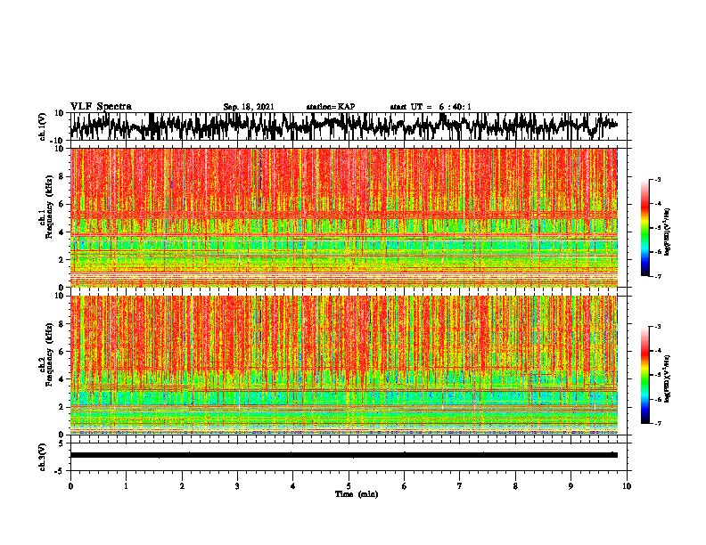Screen dimensions: 706x545
Task: Click the -7 label on ch.2 color bar
Action: point(658,424)
